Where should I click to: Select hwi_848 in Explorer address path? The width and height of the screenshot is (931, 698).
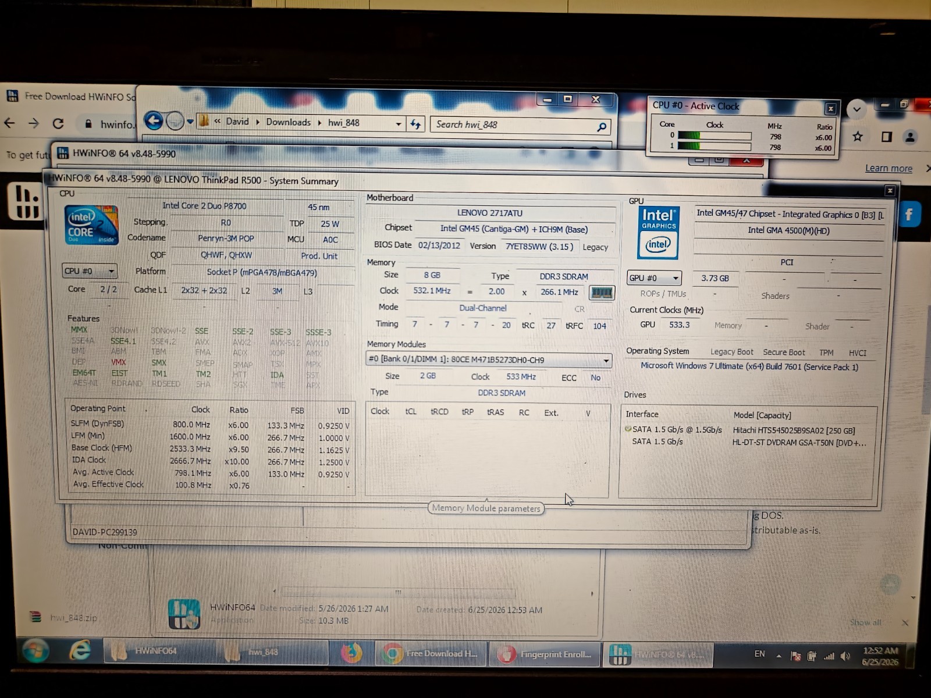tap(343, 123)
